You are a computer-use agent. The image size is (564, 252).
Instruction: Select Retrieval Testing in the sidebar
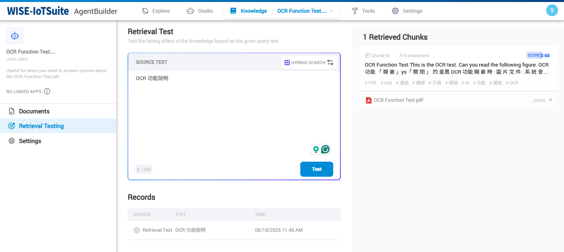(x=58, y=126)
